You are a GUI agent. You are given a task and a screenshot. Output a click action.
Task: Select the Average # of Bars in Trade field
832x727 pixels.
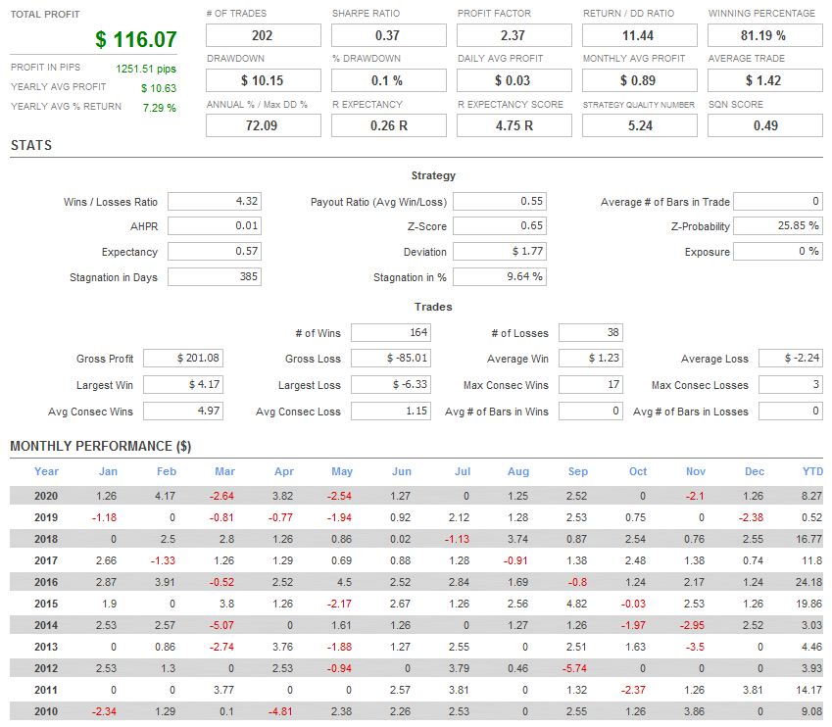click(x=778, y=202)
